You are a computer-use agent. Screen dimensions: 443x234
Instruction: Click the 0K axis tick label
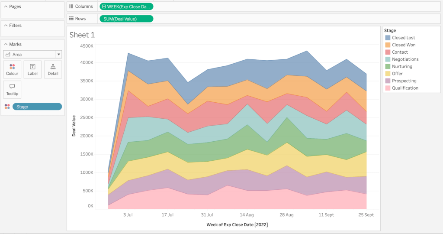(x=90, y=206)
